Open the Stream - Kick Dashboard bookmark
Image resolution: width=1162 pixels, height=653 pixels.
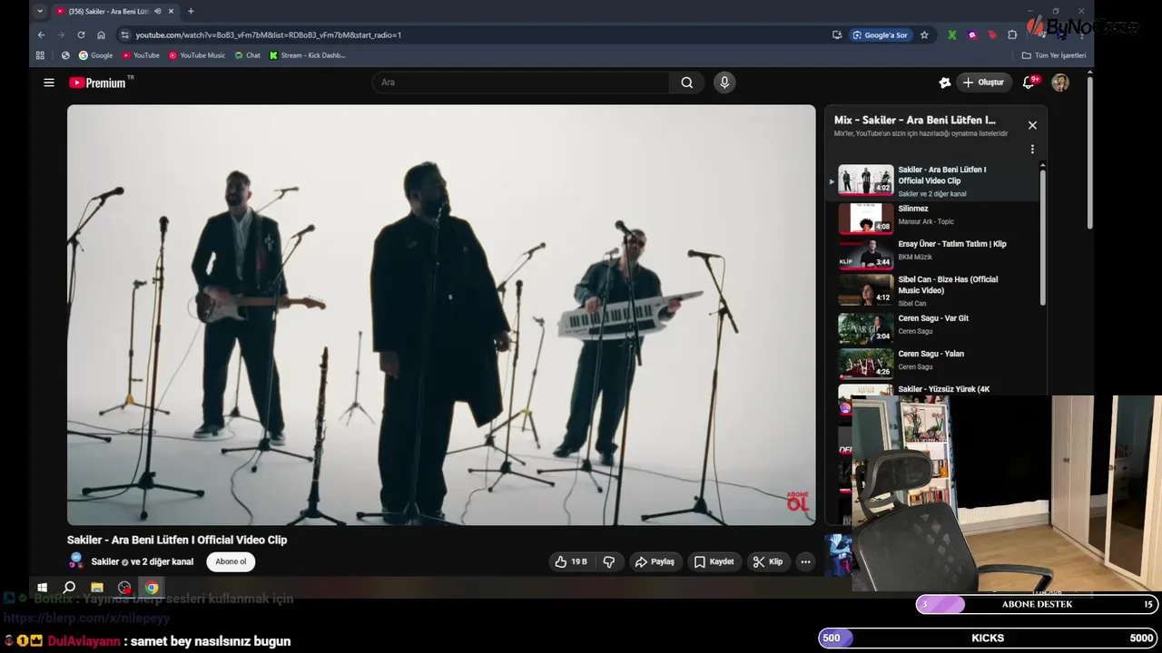click(x=308, y=55)
